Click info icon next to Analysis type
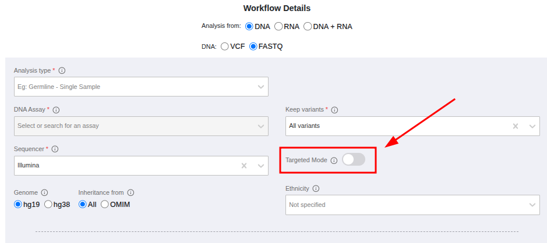 tap(62, 70)
